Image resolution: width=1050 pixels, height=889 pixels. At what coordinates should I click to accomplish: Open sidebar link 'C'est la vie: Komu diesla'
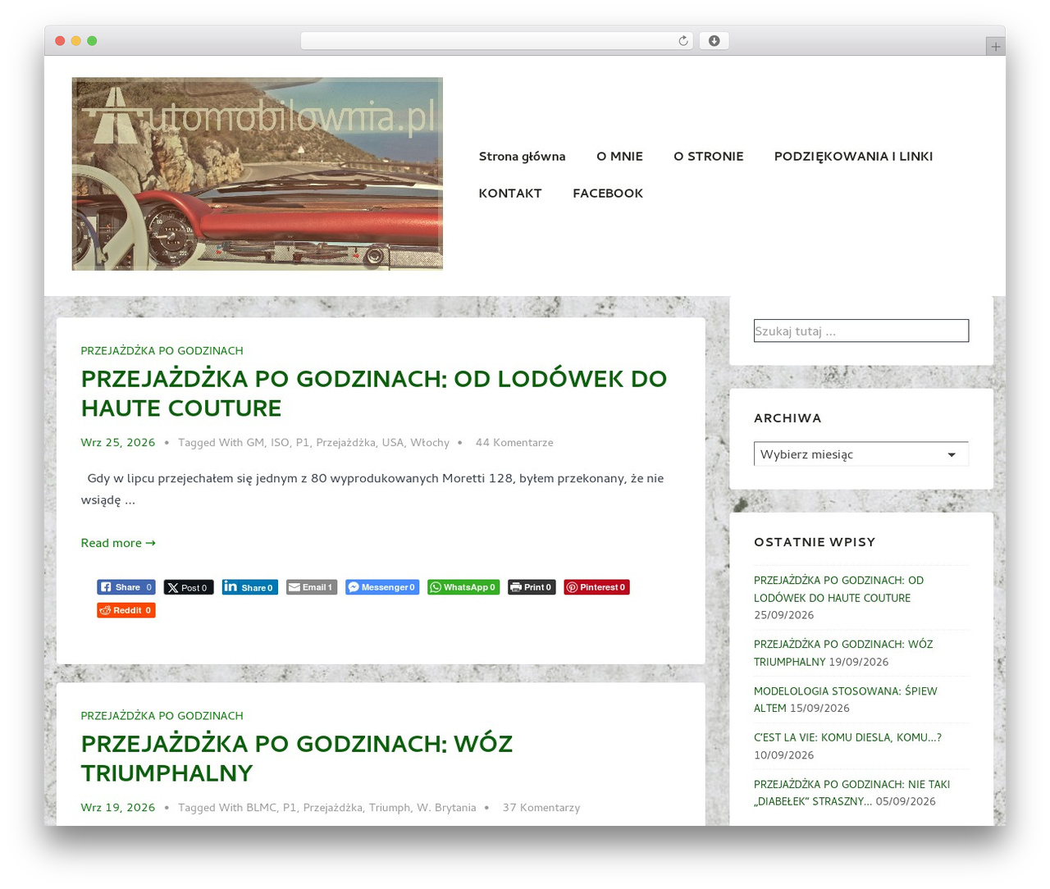pyautogui.click(x=847, y=737)
